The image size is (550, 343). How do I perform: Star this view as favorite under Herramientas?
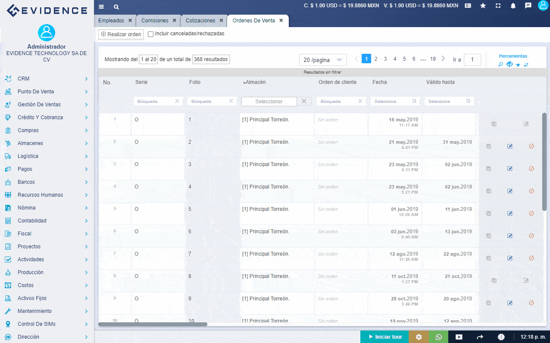pos(518,64)
